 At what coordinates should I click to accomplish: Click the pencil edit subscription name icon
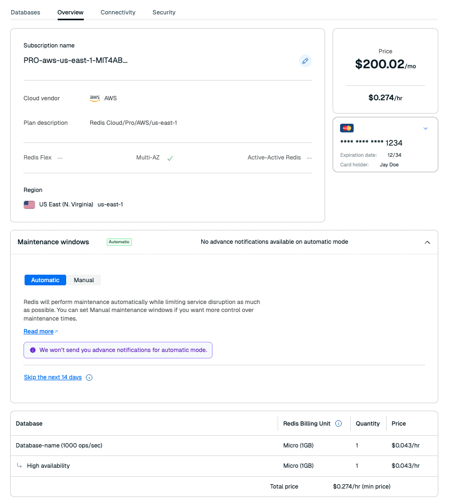click(x=305, y=61)
